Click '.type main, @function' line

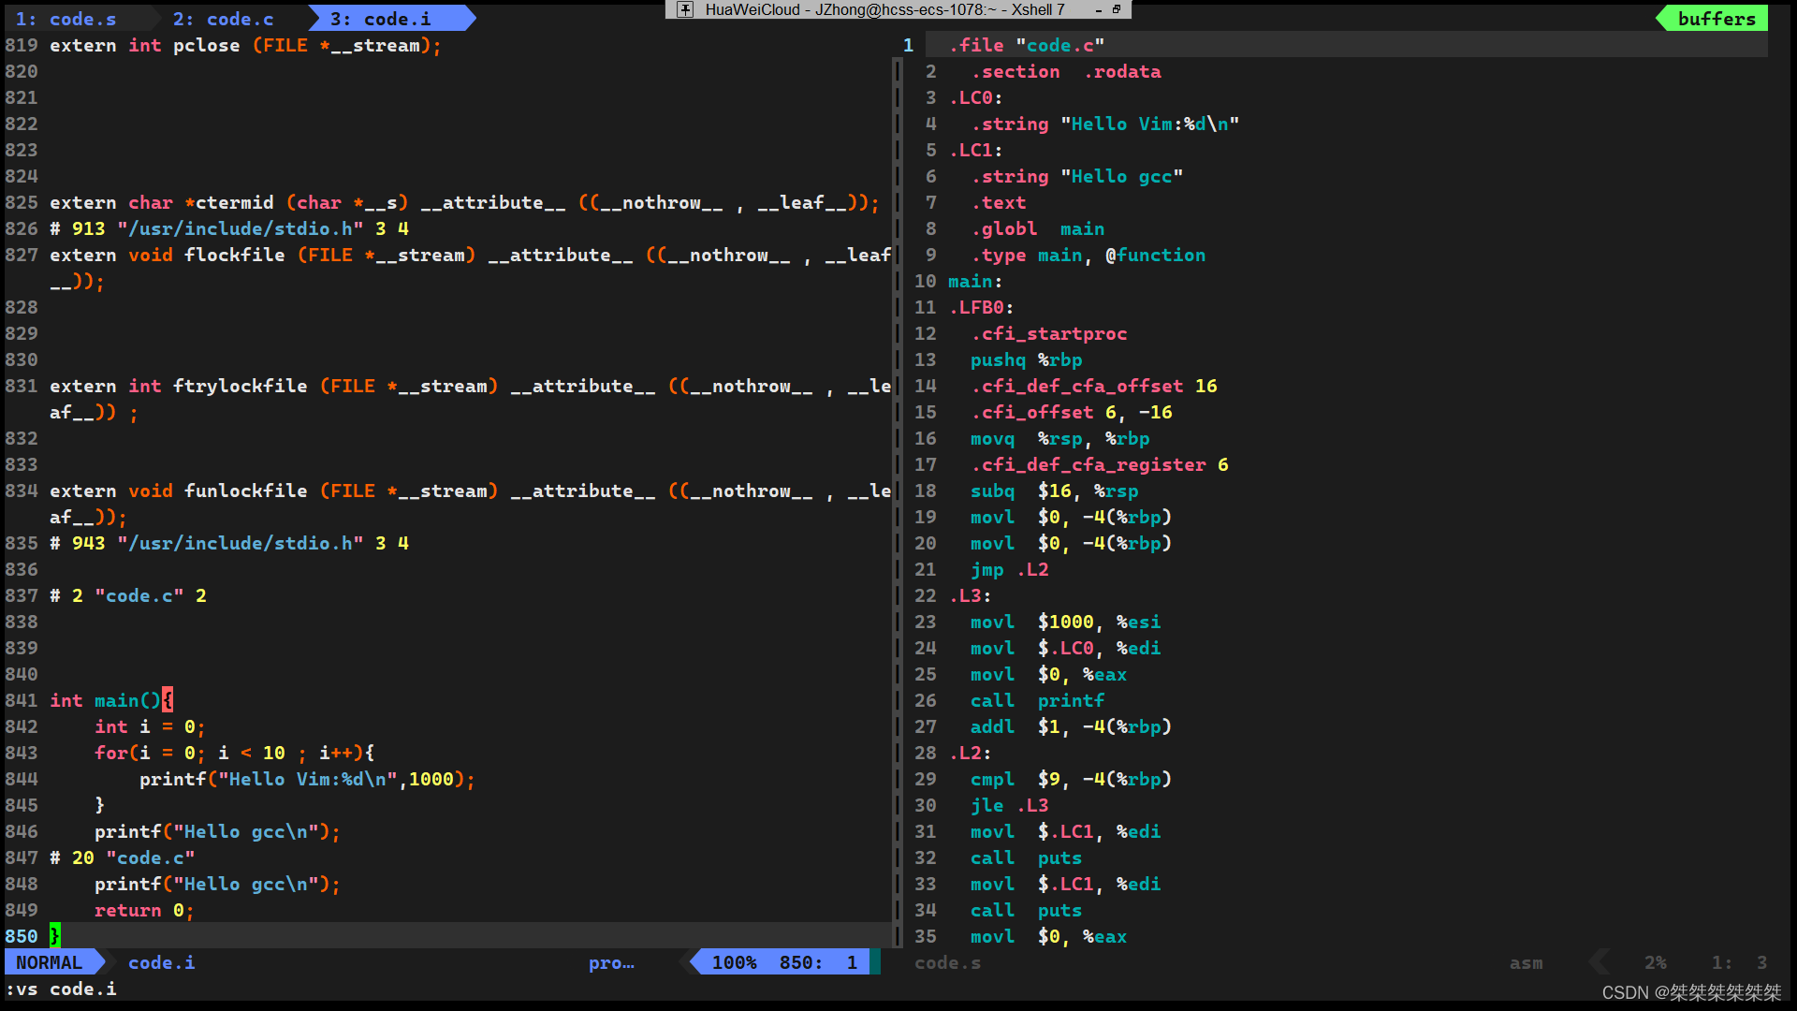click(1088, 255)
